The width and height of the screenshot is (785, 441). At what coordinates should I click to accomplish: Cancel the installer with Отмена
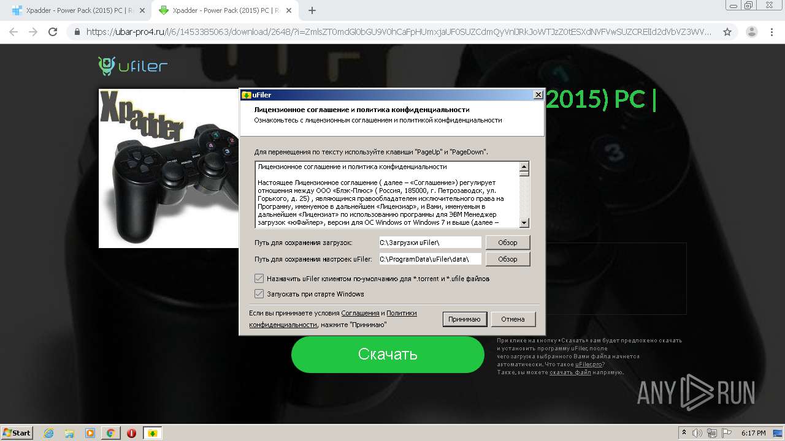(x=513, y=319)
